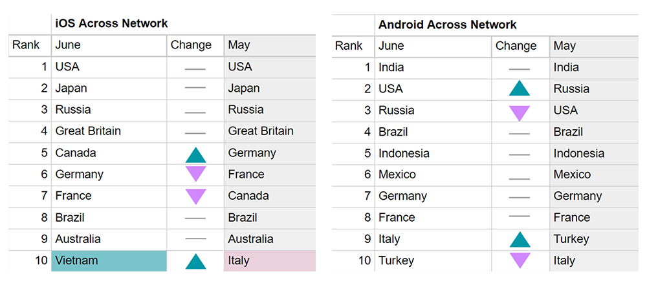The width and height of the screenshot is (647, 285).
Task: Click the purple down arrow in iOS France row
Action: pyautogui.click(x=195, y=196)
